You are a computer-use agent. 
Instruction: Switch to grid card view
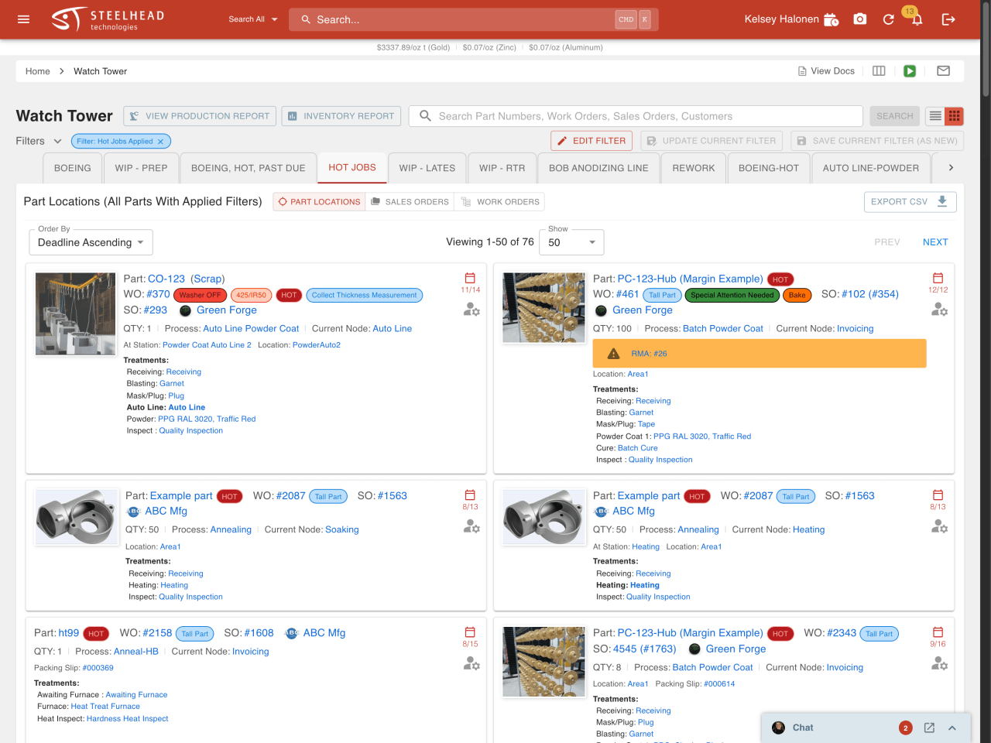coord(954,116)
